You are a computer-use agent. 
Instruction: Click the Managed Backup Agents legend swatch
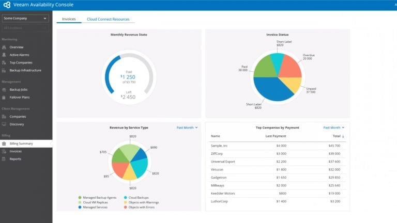pos(80,198)
